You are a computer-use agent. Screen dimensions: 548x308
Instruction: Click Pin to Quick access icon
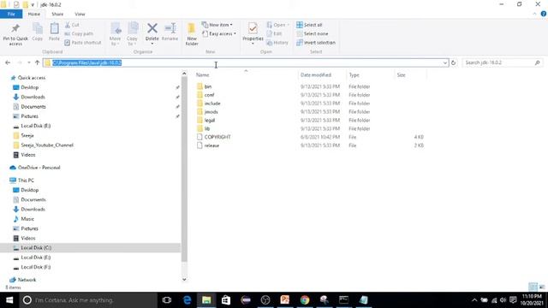click(15, 28)
